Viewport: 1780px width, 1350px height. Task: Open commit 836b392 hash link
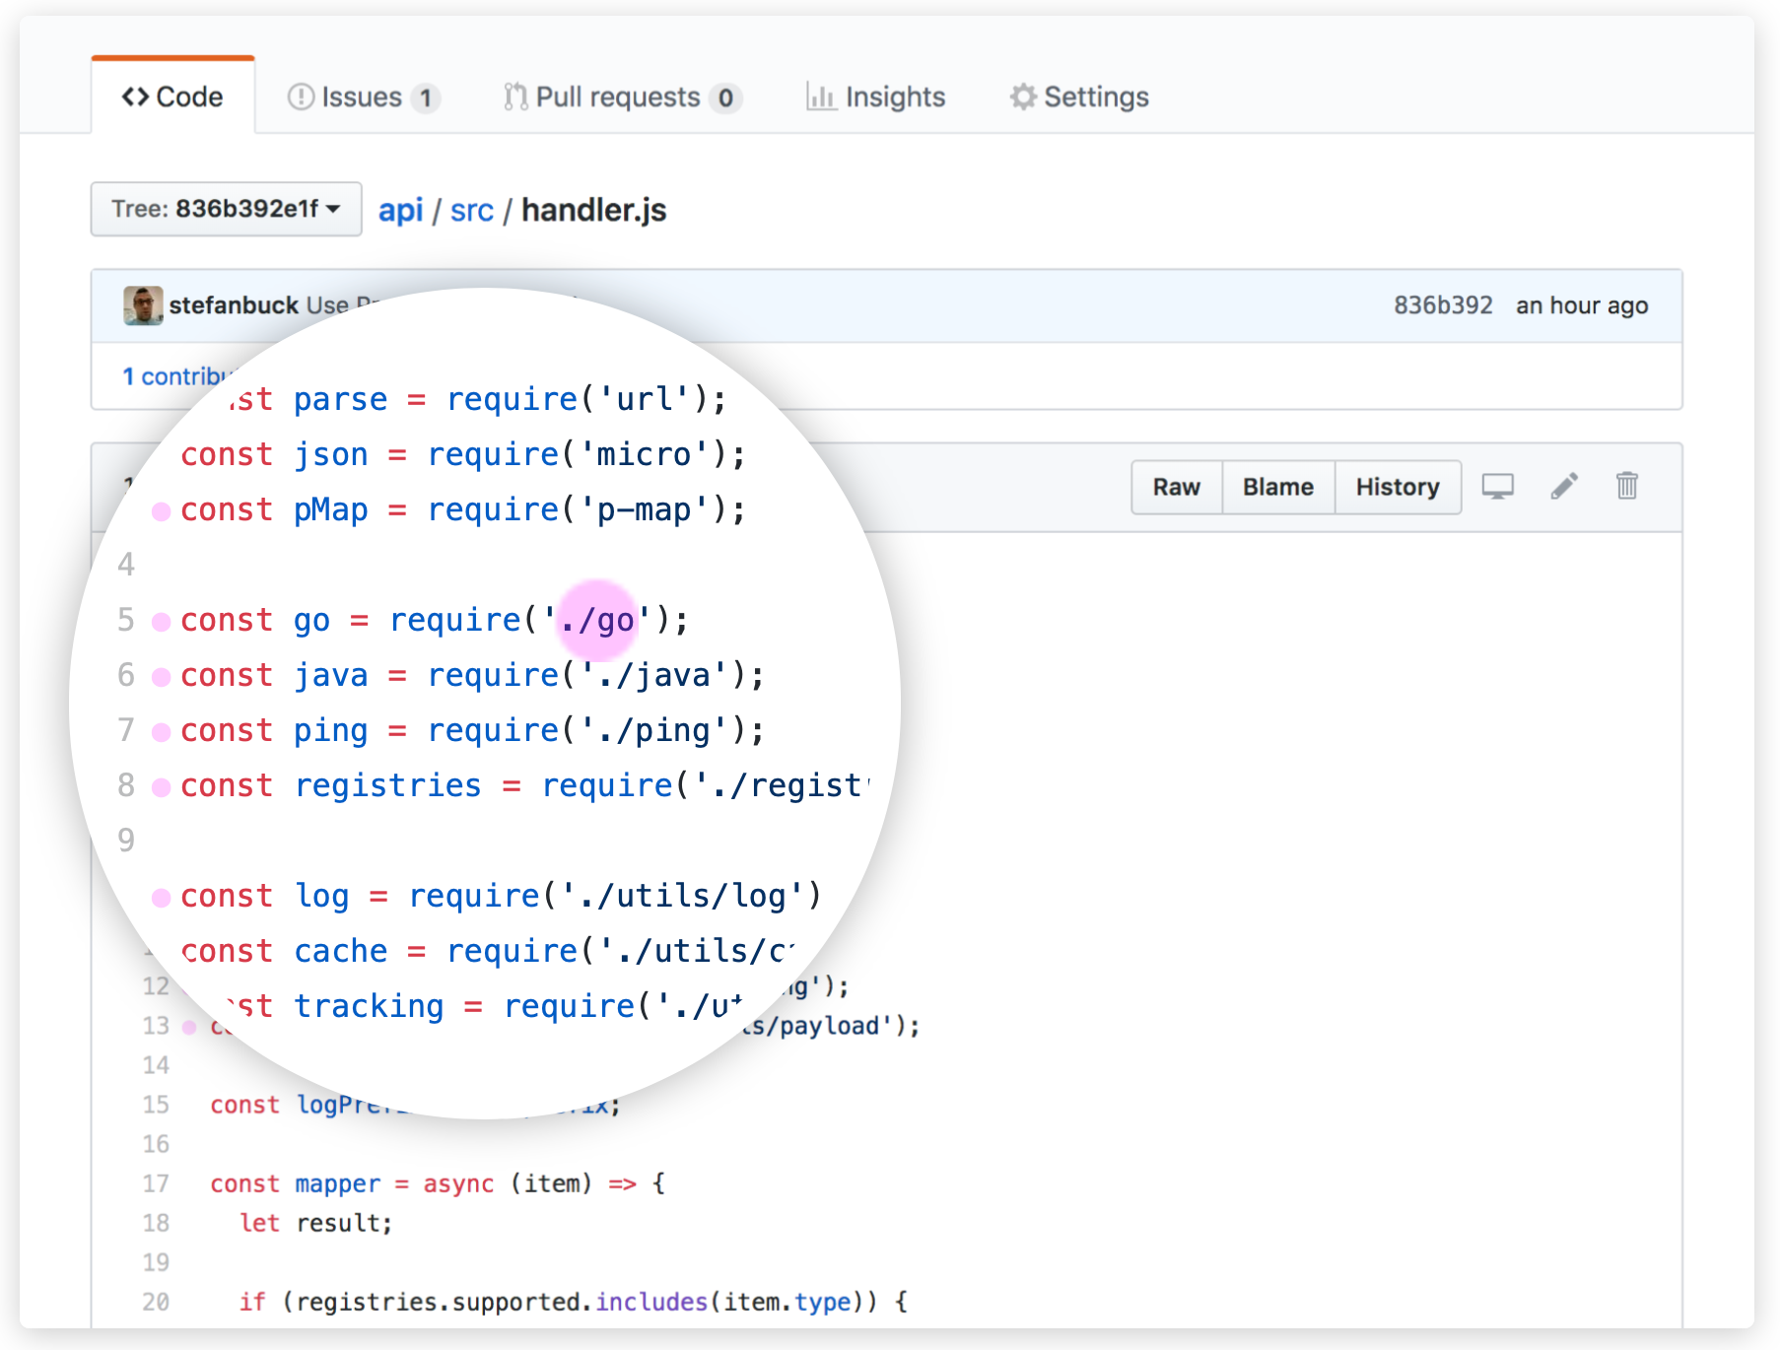(1443, 305)
